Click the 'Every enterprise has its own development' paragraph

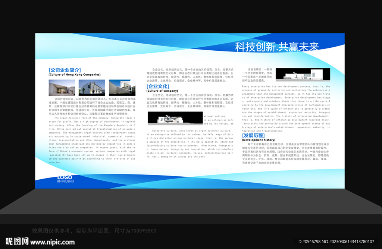286,108
